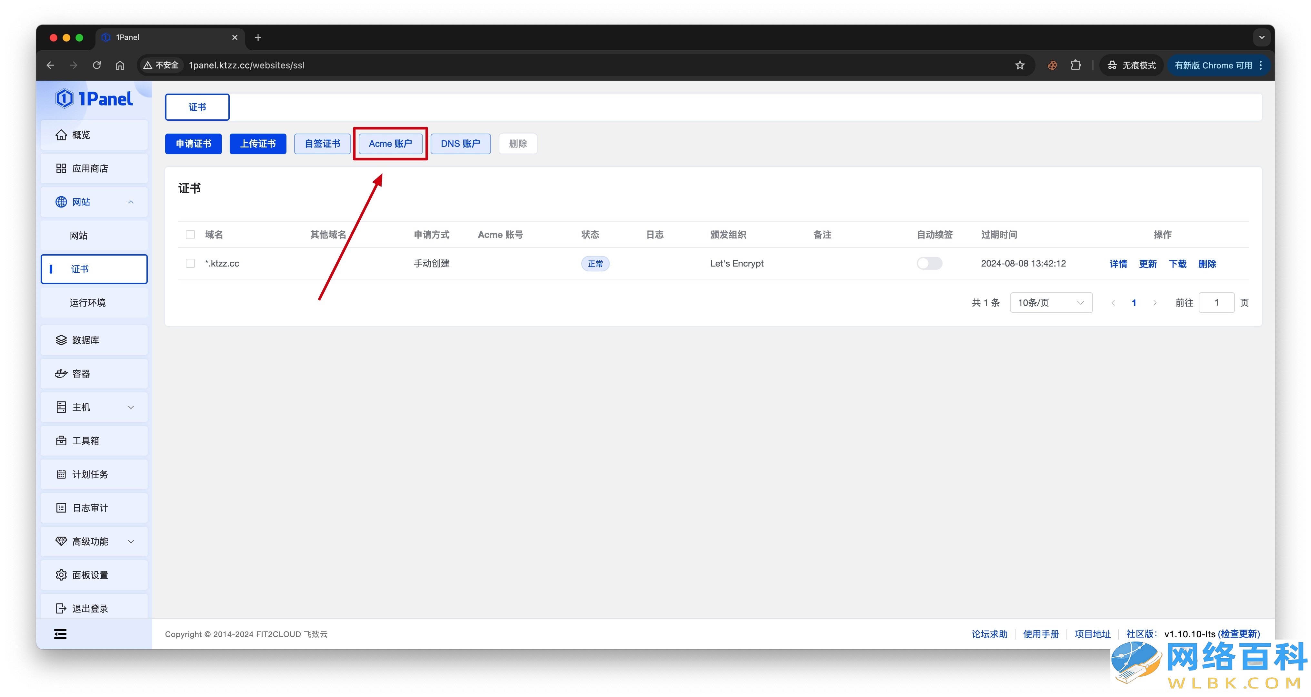1311x697 pixels.
Task: Click the 正常 status badge
Action: (595, 264)
